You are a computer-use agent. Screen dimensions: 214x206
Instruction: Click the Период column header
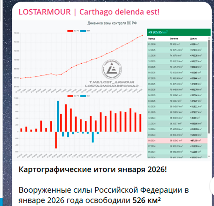[151, 39]
